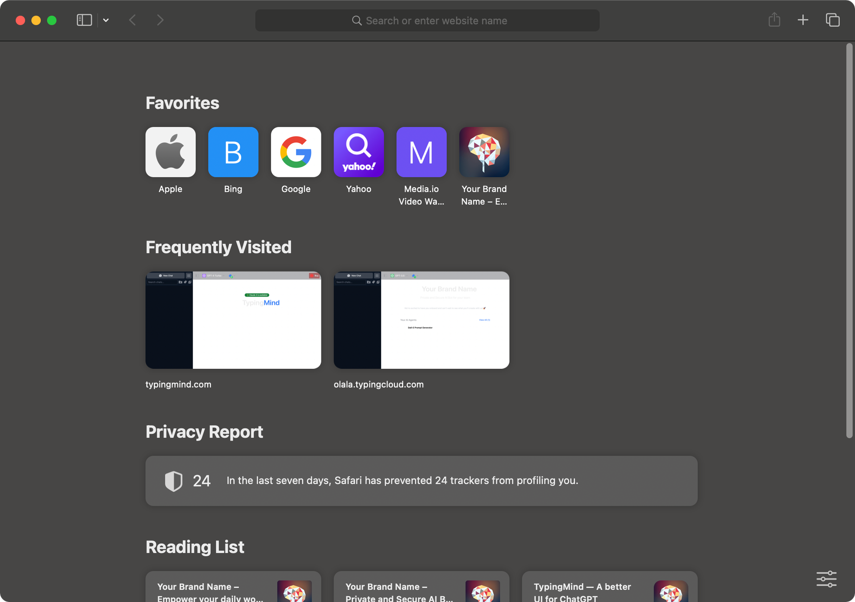The height and width of the screenshot is (602, 855).
Task: Open start page customization settings
Action: 826,579
